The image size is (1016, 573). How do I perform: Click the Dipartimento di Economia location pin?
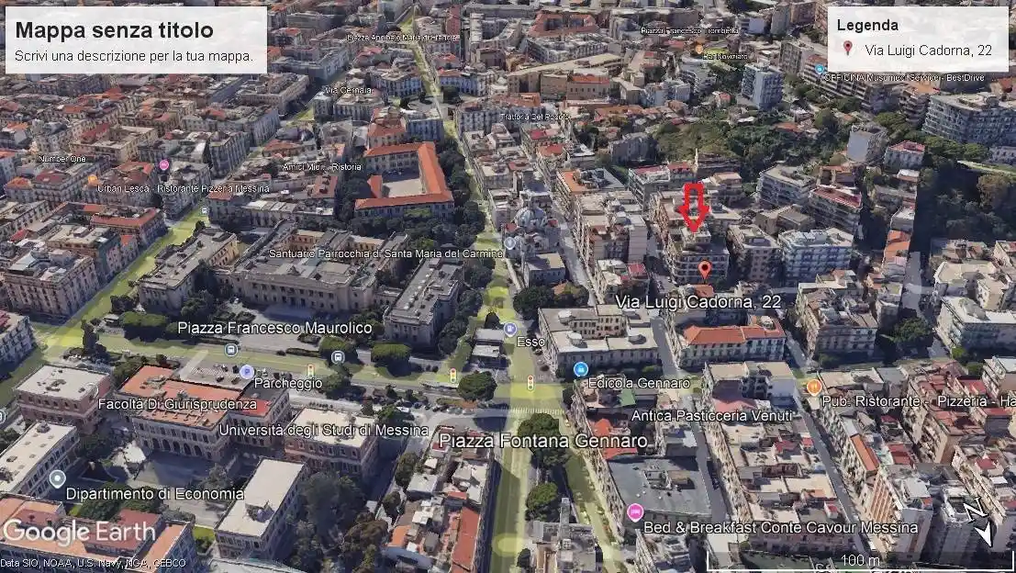57,478
